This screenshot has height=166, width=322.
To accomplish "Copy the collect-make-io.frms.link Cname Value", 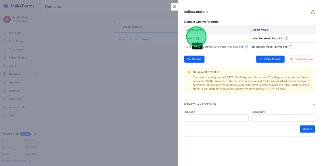I will click(x=286, y=38).
